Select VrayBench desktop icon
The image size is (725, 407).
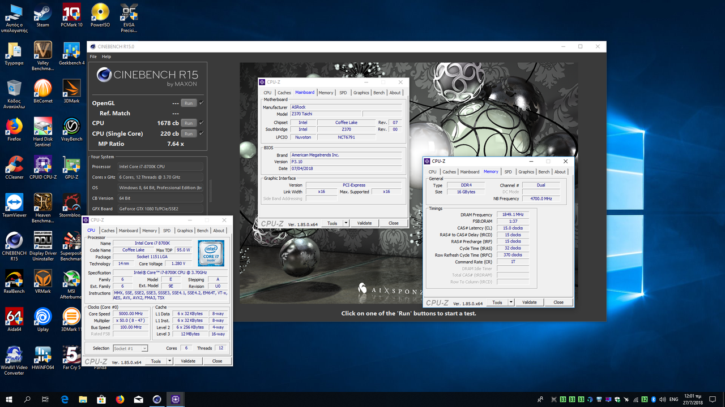point(71,129)
